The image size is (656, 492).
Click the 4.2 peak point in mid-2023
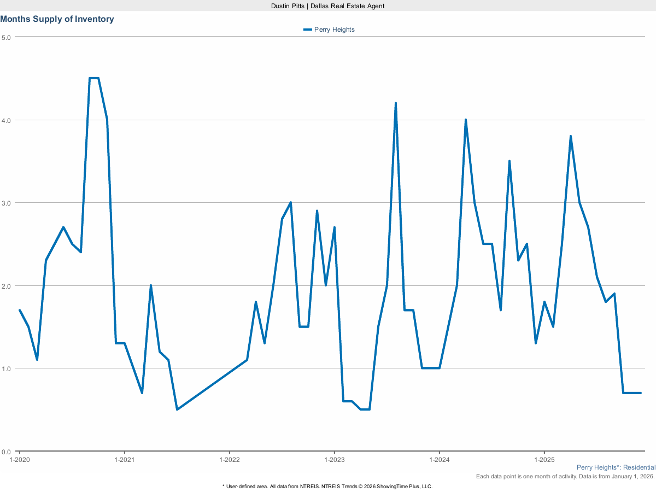click(395, 103)
